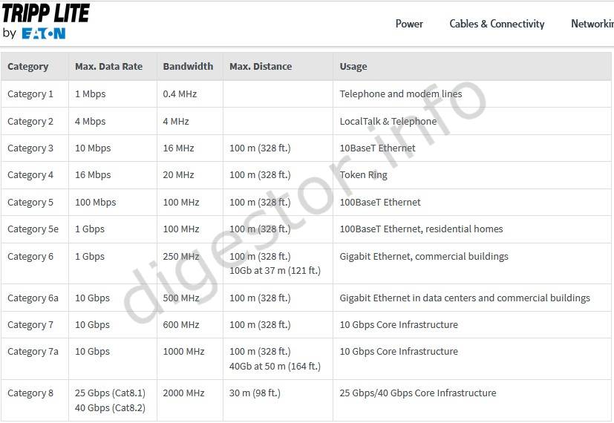Click the Eaton brand logo
The image size is (614, 423).
43,33
